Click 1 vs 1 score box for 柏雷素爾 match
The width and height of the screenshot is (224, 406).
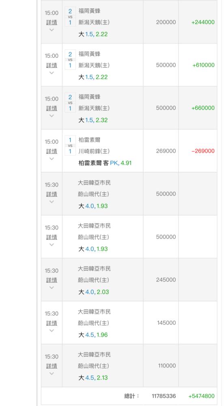(x=70, y=146)
